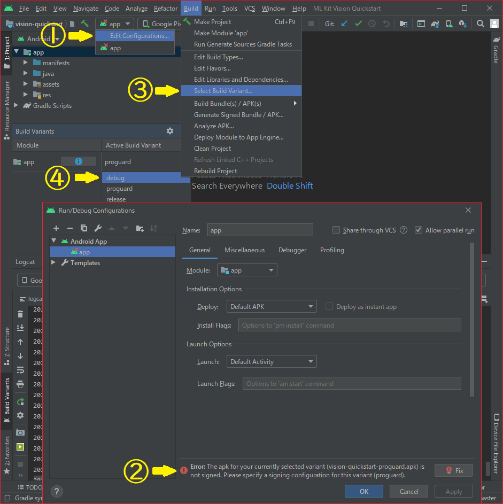This screenshot has width=503, height=504.
Task: Start screen record icon in Logcat
Action: point(20,447)
